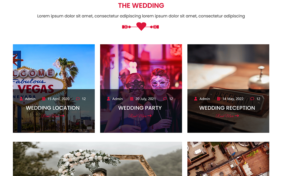Screen dimensions: 283x176
Task: Click the red heart with arrows divider
Action: click(140, 26)
